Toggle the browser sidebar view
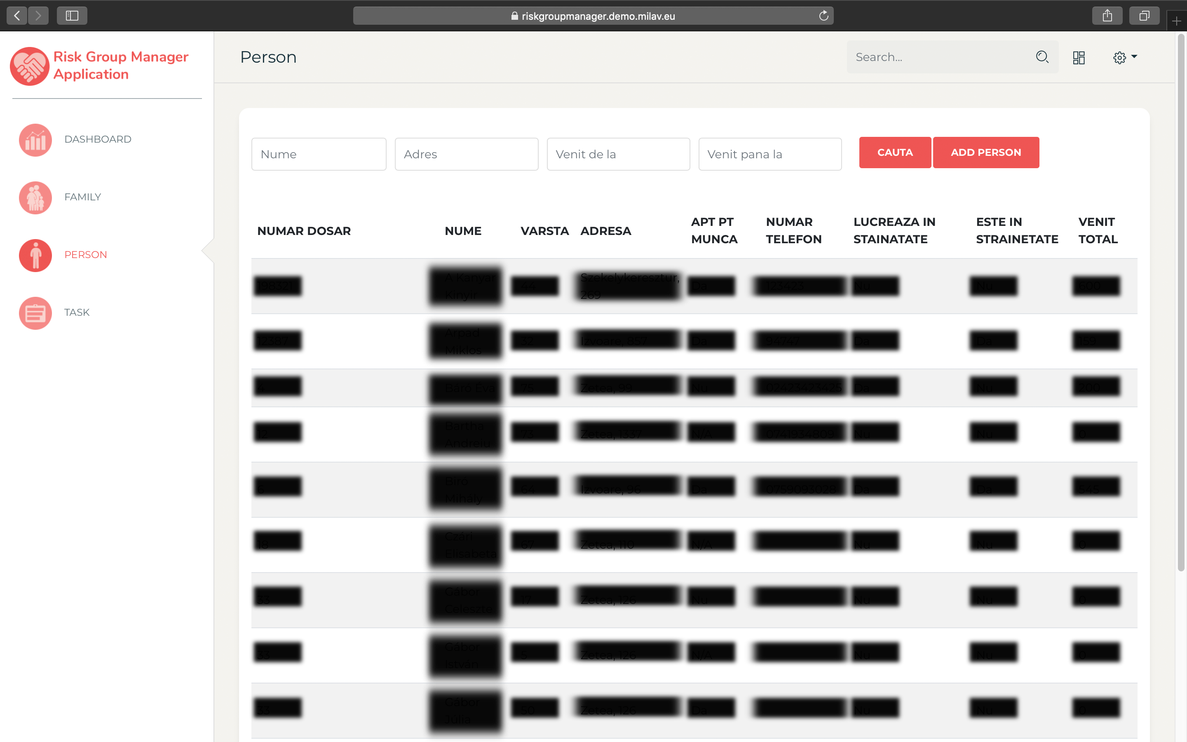1187x742 pixels. 72,16
